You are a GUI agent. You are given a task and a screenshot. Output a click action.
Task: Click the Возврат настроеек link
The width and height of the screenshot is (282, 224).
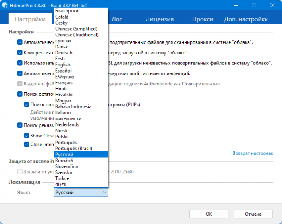[x=253, y=153]
